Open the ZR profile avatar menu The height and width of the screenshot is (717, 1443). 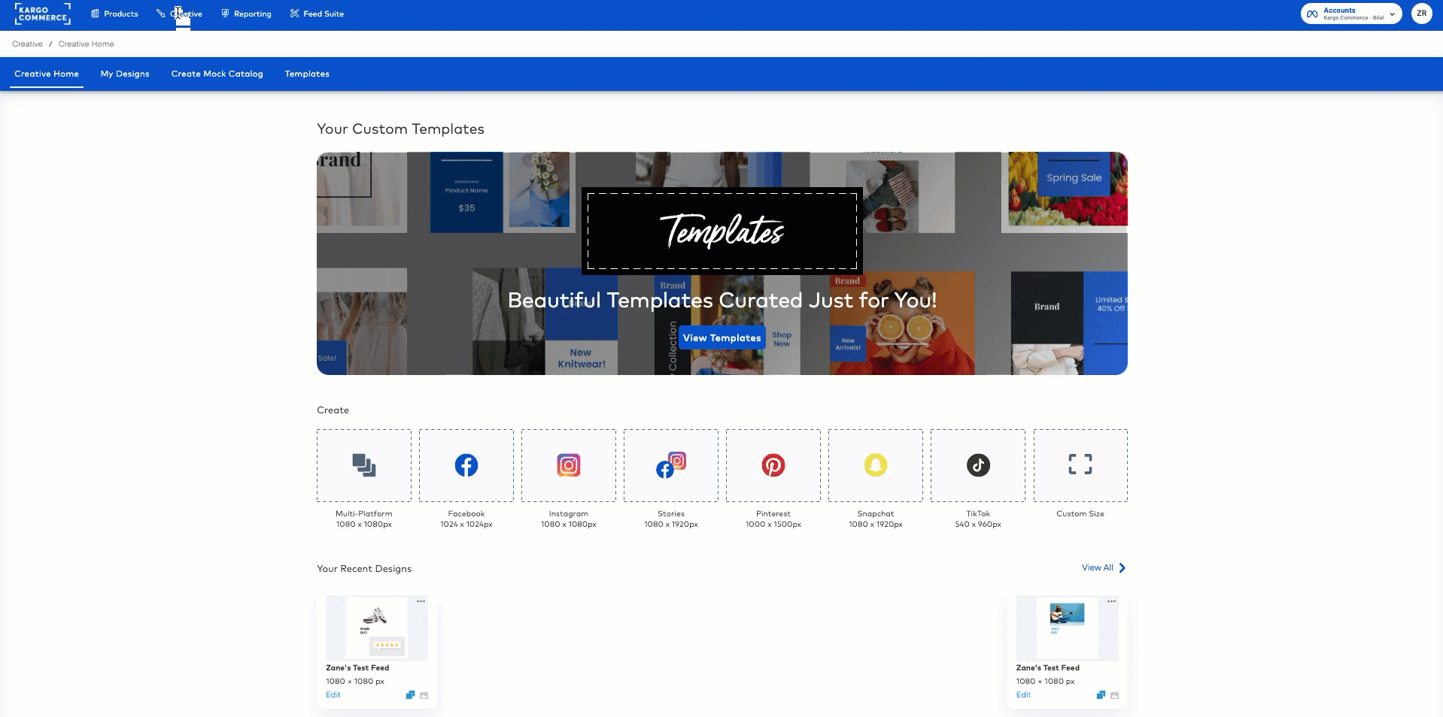[1421, 13]
